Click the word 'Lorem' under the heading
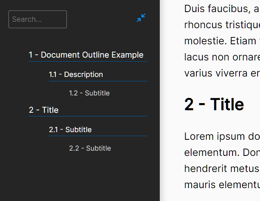This screenshot has height=201, width=260. pos(197,136)
